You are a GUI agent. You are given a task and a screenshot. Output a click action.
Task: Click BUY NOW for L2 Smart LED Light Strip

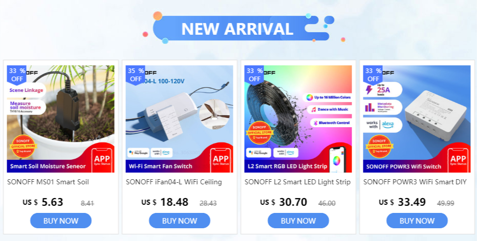click(x=298, y=221)
